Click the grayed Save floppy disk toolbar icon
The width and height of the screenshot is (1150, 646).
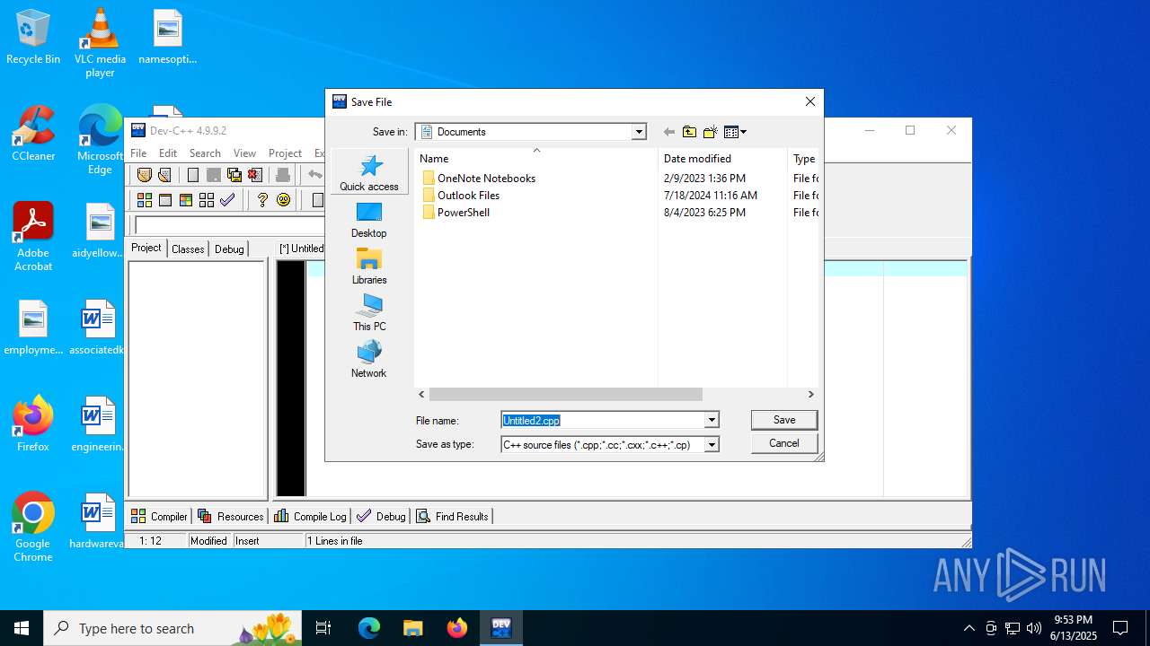click(x=214, y=175)
